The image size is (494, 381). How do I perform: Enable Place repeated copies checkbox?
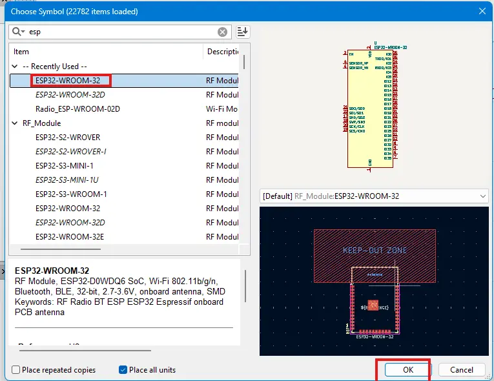15,369
